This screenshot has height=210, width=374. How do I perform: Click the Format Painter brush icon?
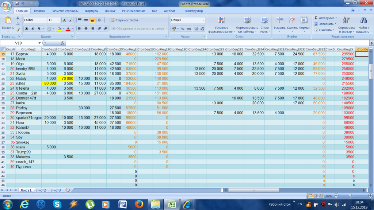coord(18,30)
